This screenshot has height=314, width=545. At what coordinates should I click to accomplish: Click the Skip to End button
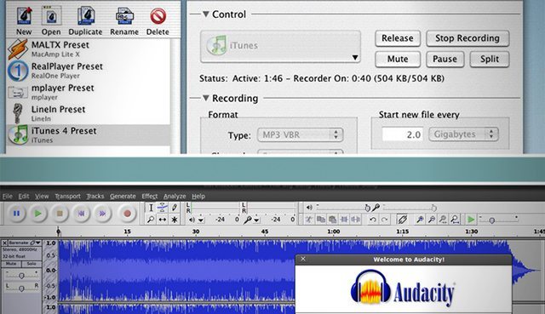(x=103, y=214)
